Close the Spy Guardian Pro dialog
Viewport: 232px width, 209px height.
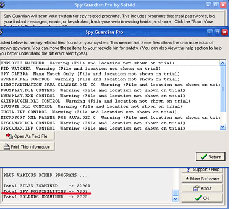[x=224, y=32]
